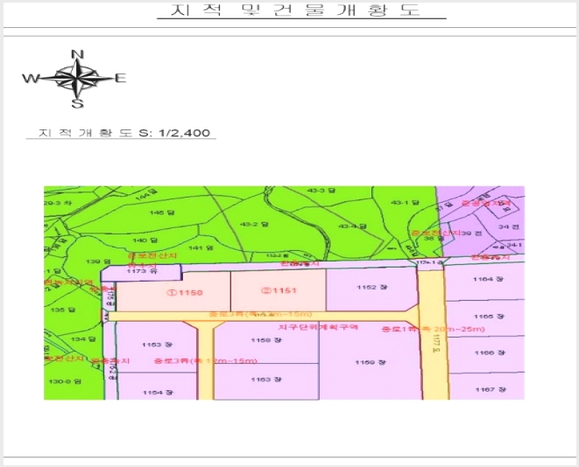Click the '1152 장' parcel label
Viewport: 579px width, 467px height.
(x=372, y=287)
